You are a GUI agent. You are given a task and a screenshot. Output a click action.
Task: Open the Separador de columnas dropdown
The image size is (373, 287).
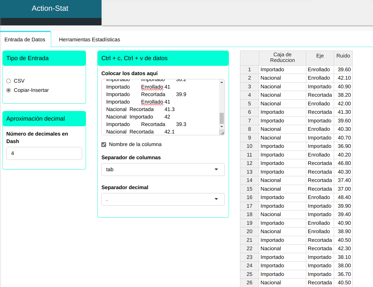coord(163,169)
